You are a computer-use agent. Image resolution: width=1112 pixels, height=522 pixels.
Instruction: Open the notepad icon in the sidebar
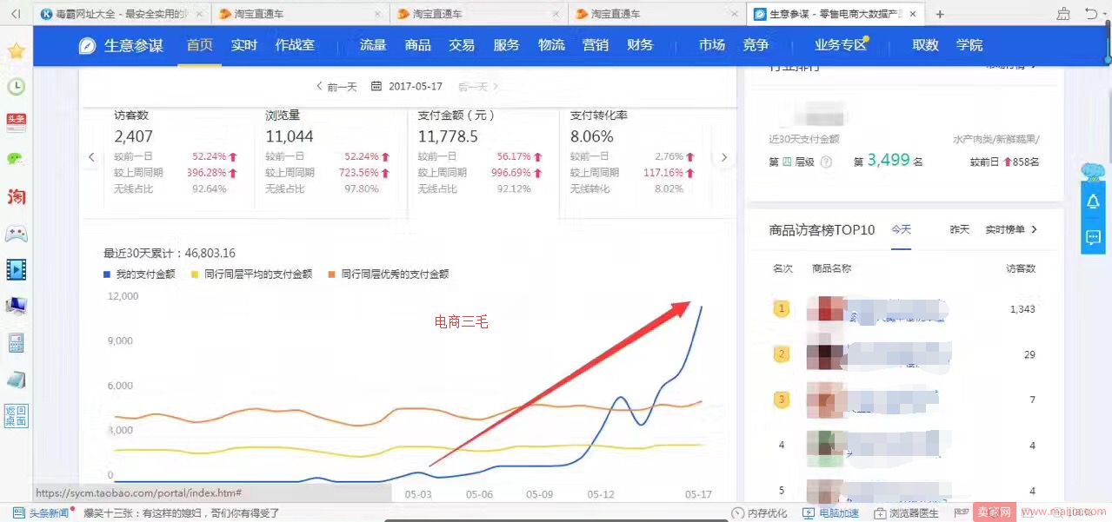tap(16, 380)
